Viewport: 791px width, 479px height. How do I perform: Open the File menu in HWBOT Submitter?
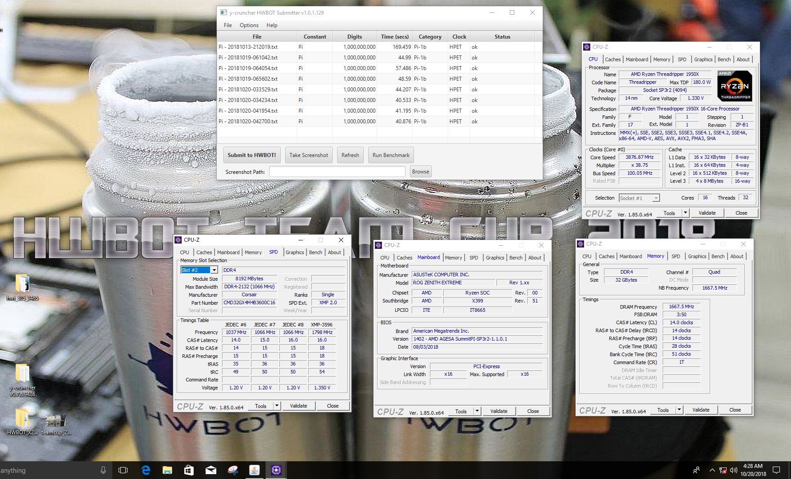[x=228, y=25]
